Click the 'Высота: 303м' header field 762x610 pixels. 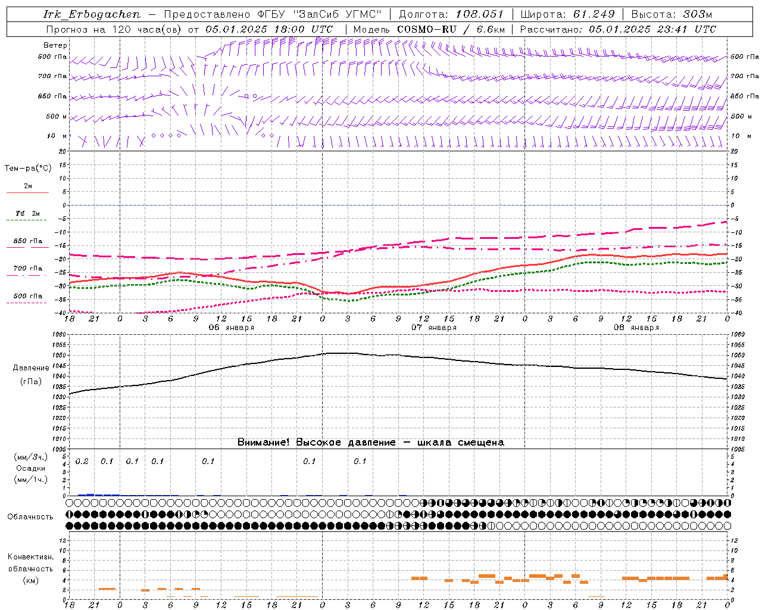672,14
